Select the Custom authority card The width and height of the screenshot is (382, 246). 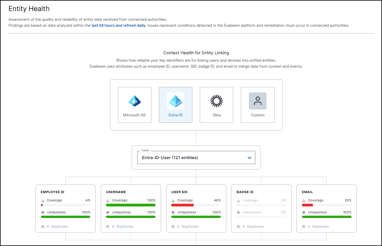coord(258,105)
